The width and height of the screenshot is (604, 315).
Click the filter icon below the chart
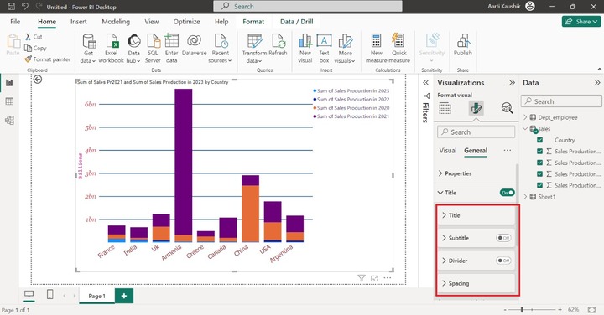pyautogui.click(x=362, y=278)
